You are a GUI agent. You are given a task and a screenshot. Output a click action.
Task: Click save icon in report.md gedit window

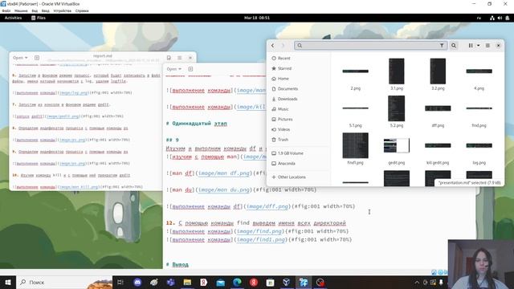(169, 58)
